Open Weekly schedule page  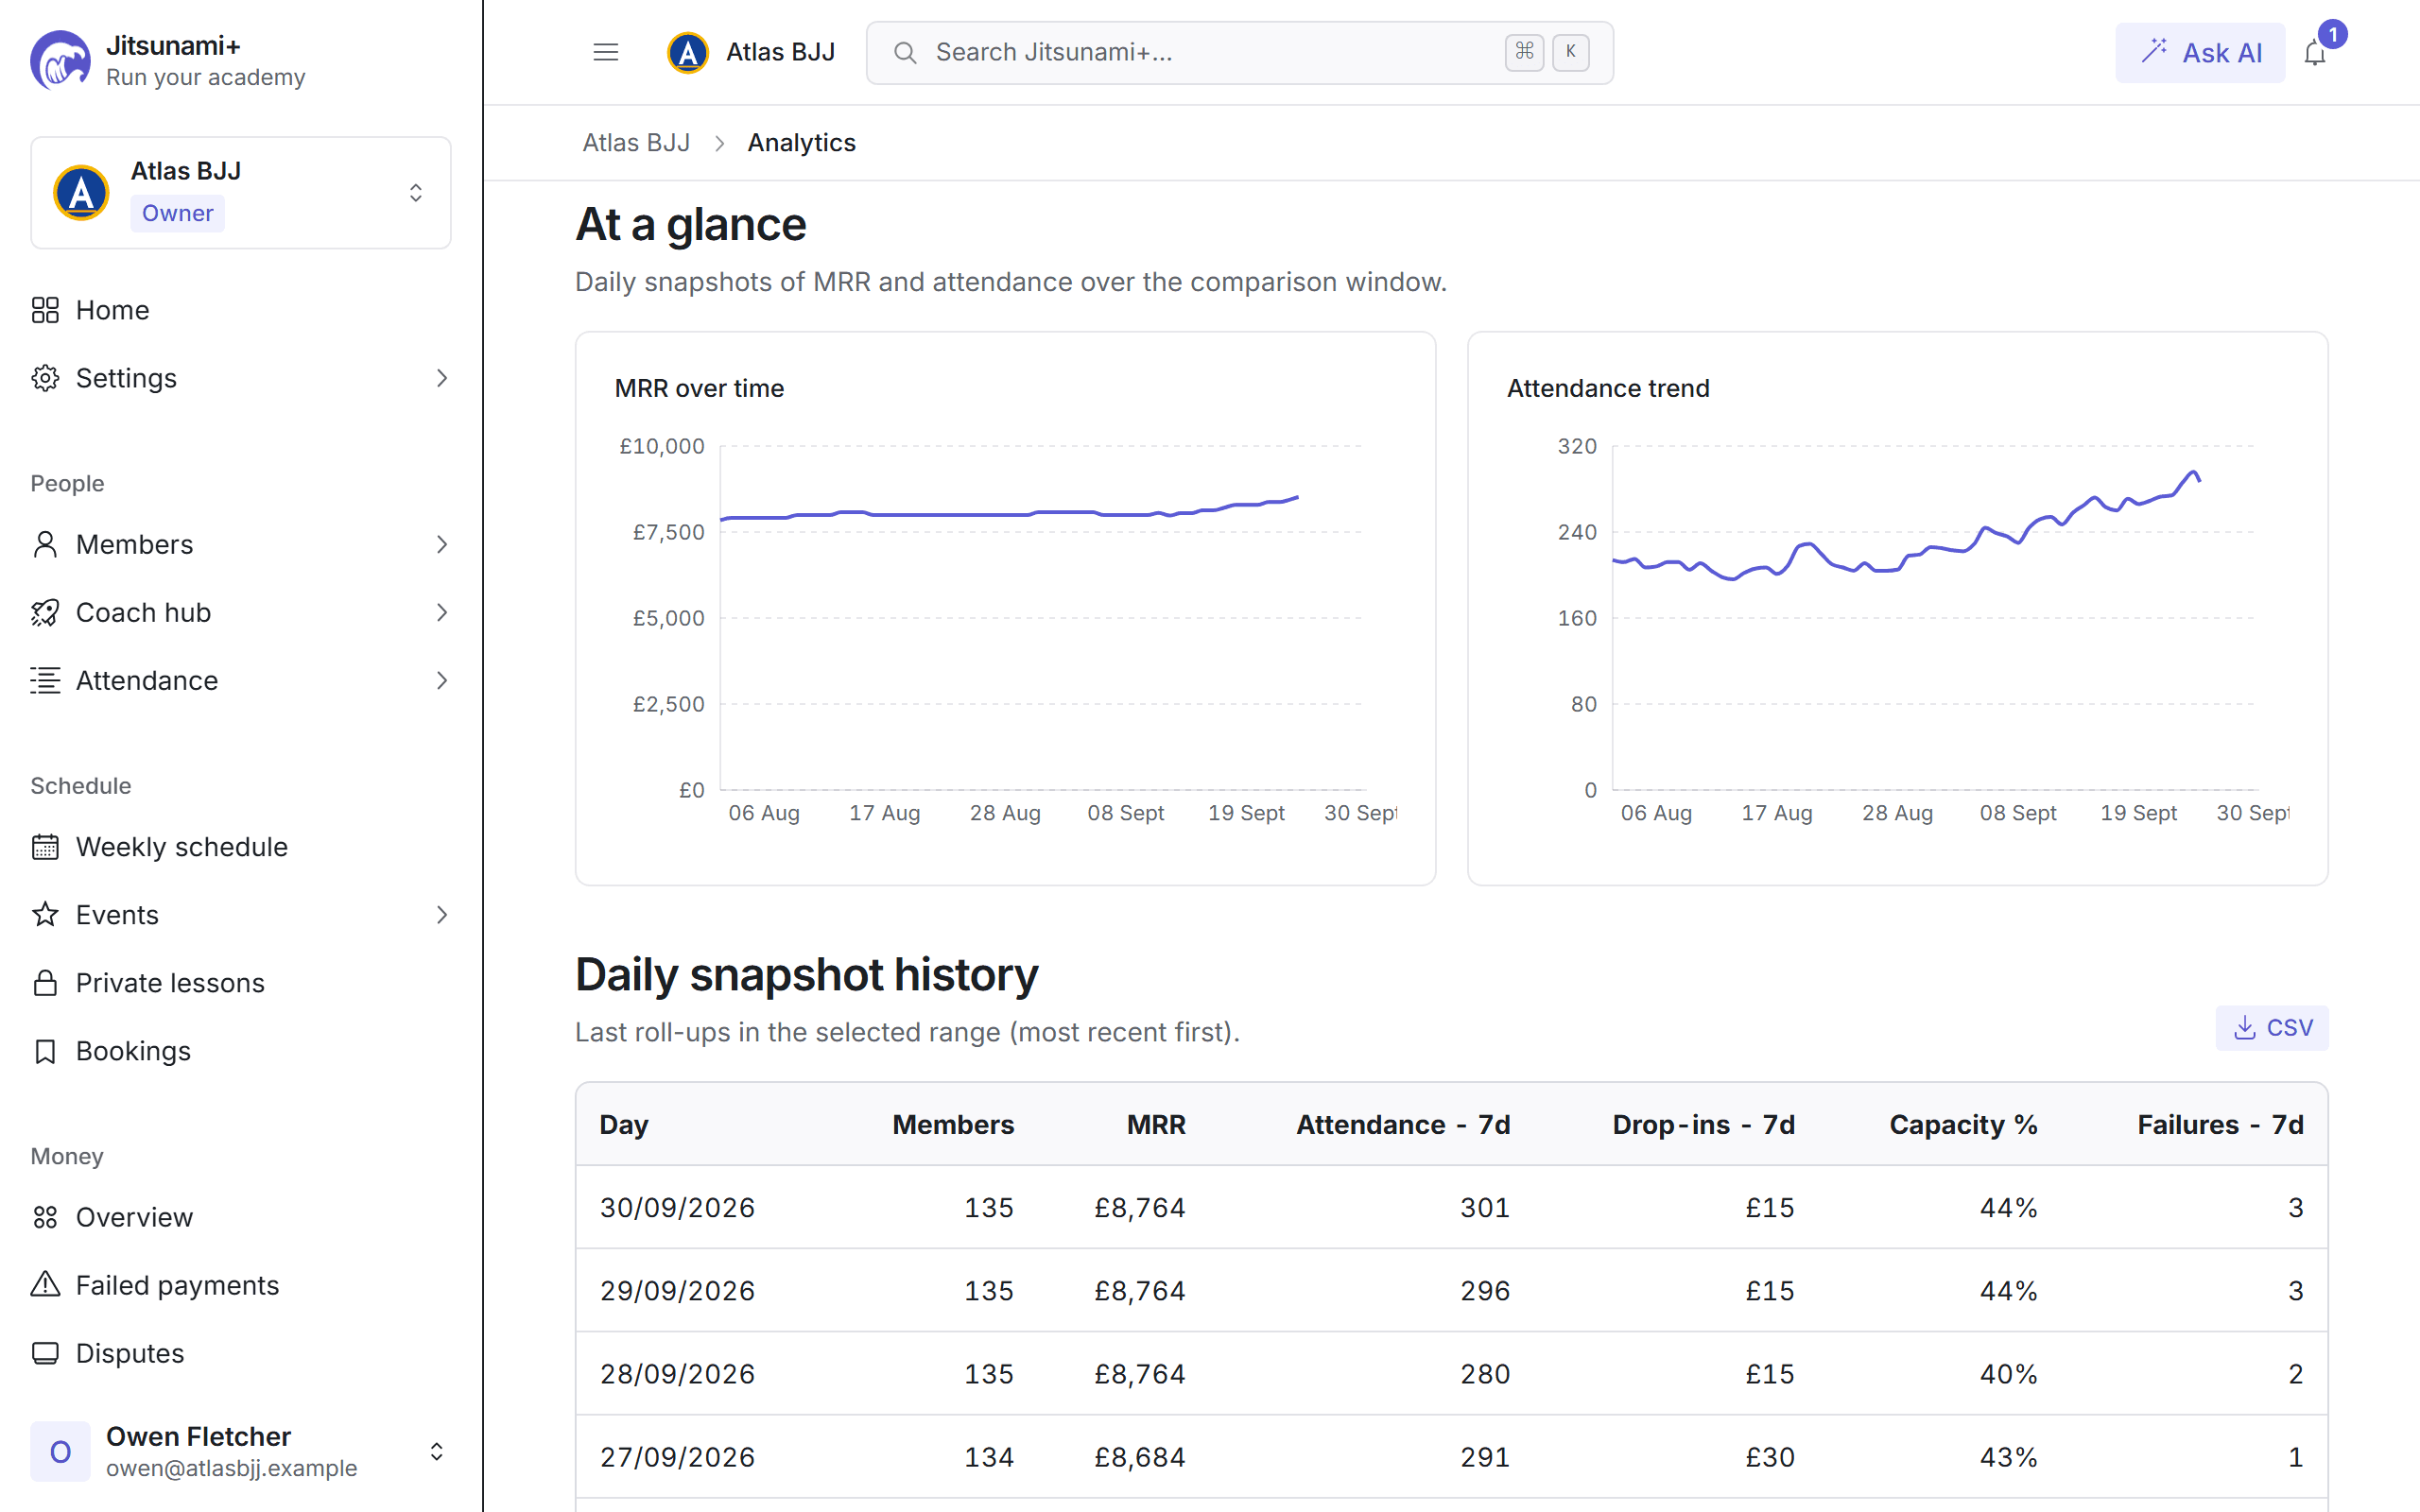(x=241, y=847)
